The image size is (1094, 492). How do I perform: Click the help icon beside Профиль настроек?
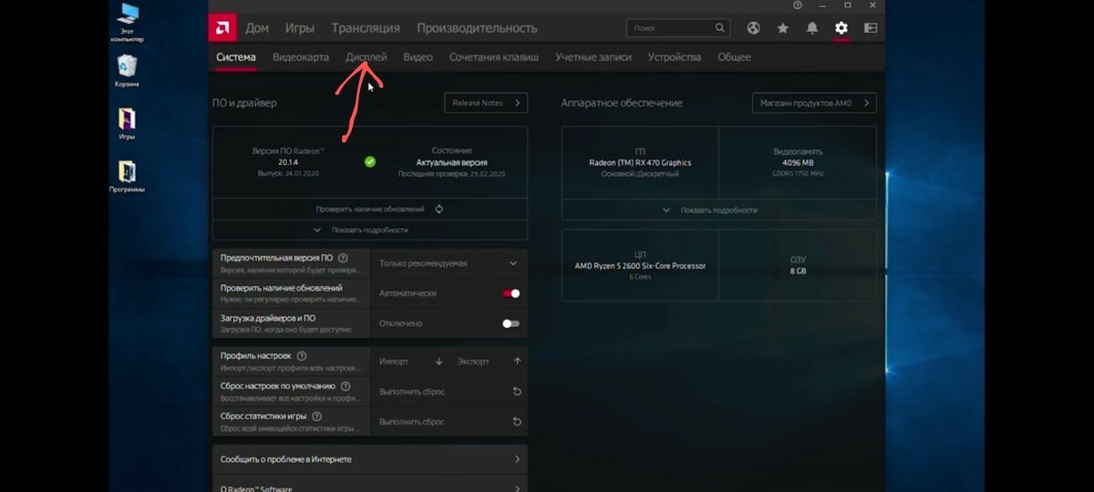[x=302, y=356]
